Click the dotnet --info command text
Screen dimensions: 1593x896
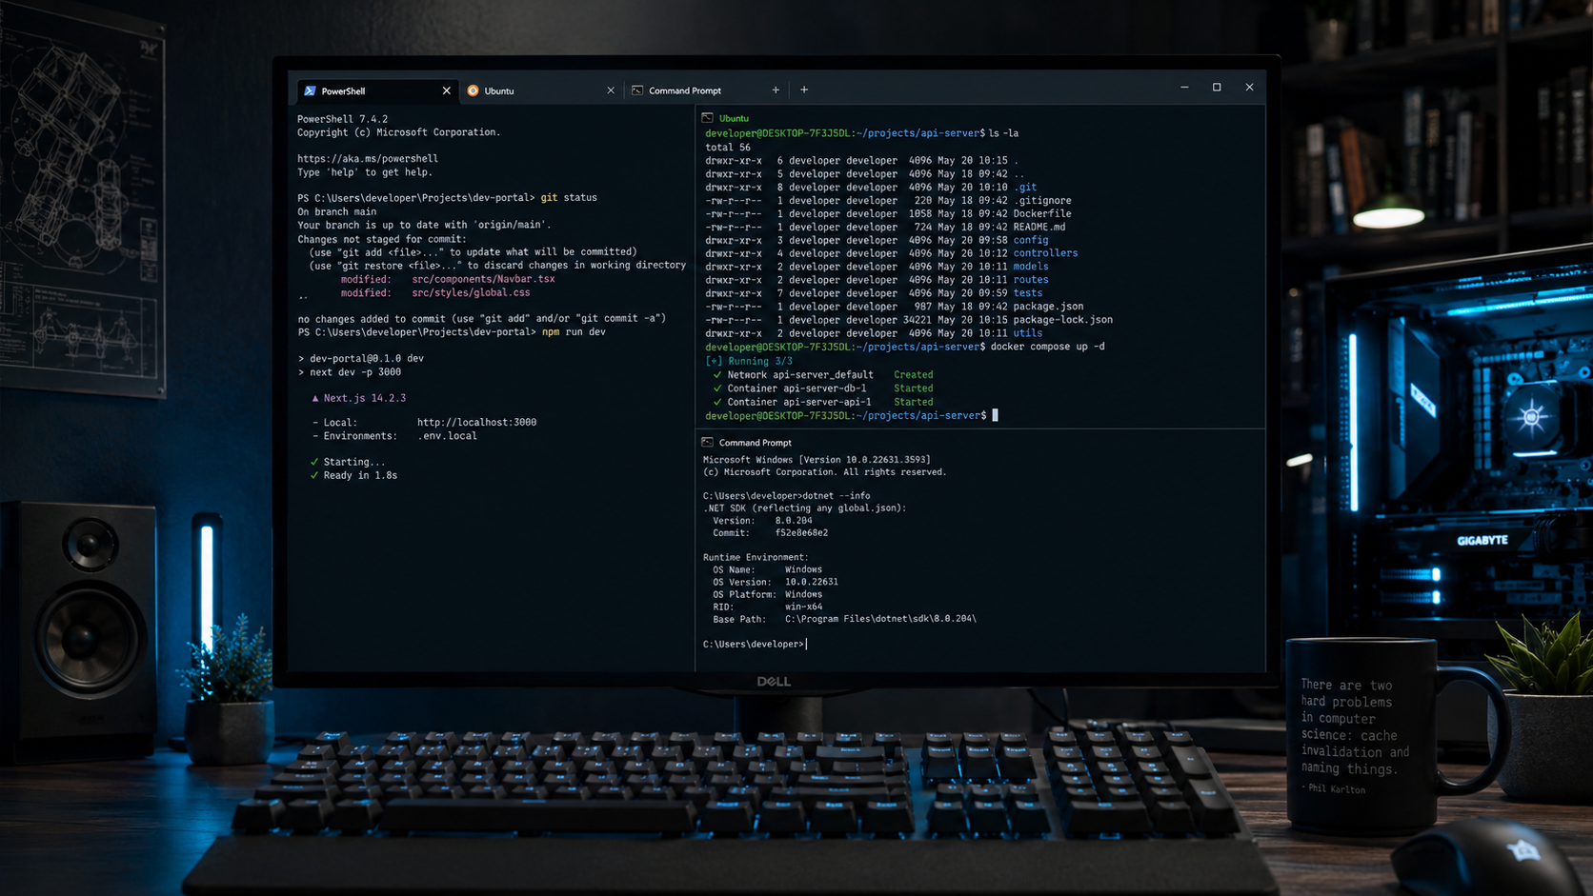point(837,495)
